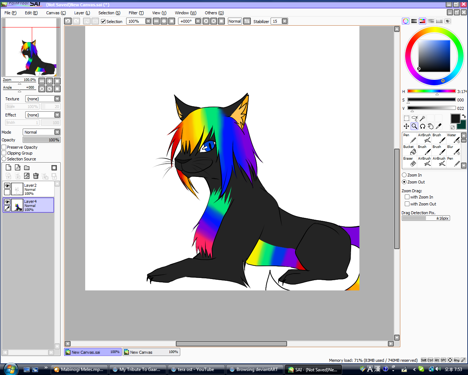
Task: Select the Rotate view tool
Action: [x=422, y=126]
